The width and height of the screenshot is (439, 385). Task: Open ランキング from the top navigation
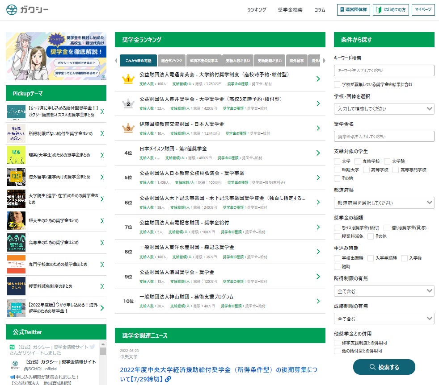(257, 9)
